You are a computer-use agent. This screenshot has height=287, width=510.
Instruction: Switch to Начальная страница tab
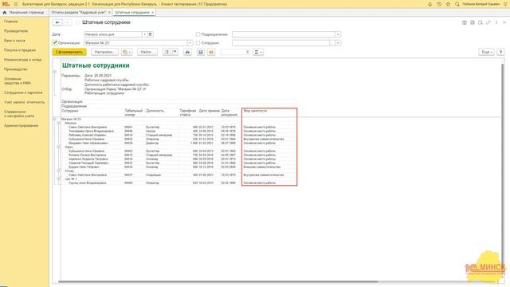[23, 13]
